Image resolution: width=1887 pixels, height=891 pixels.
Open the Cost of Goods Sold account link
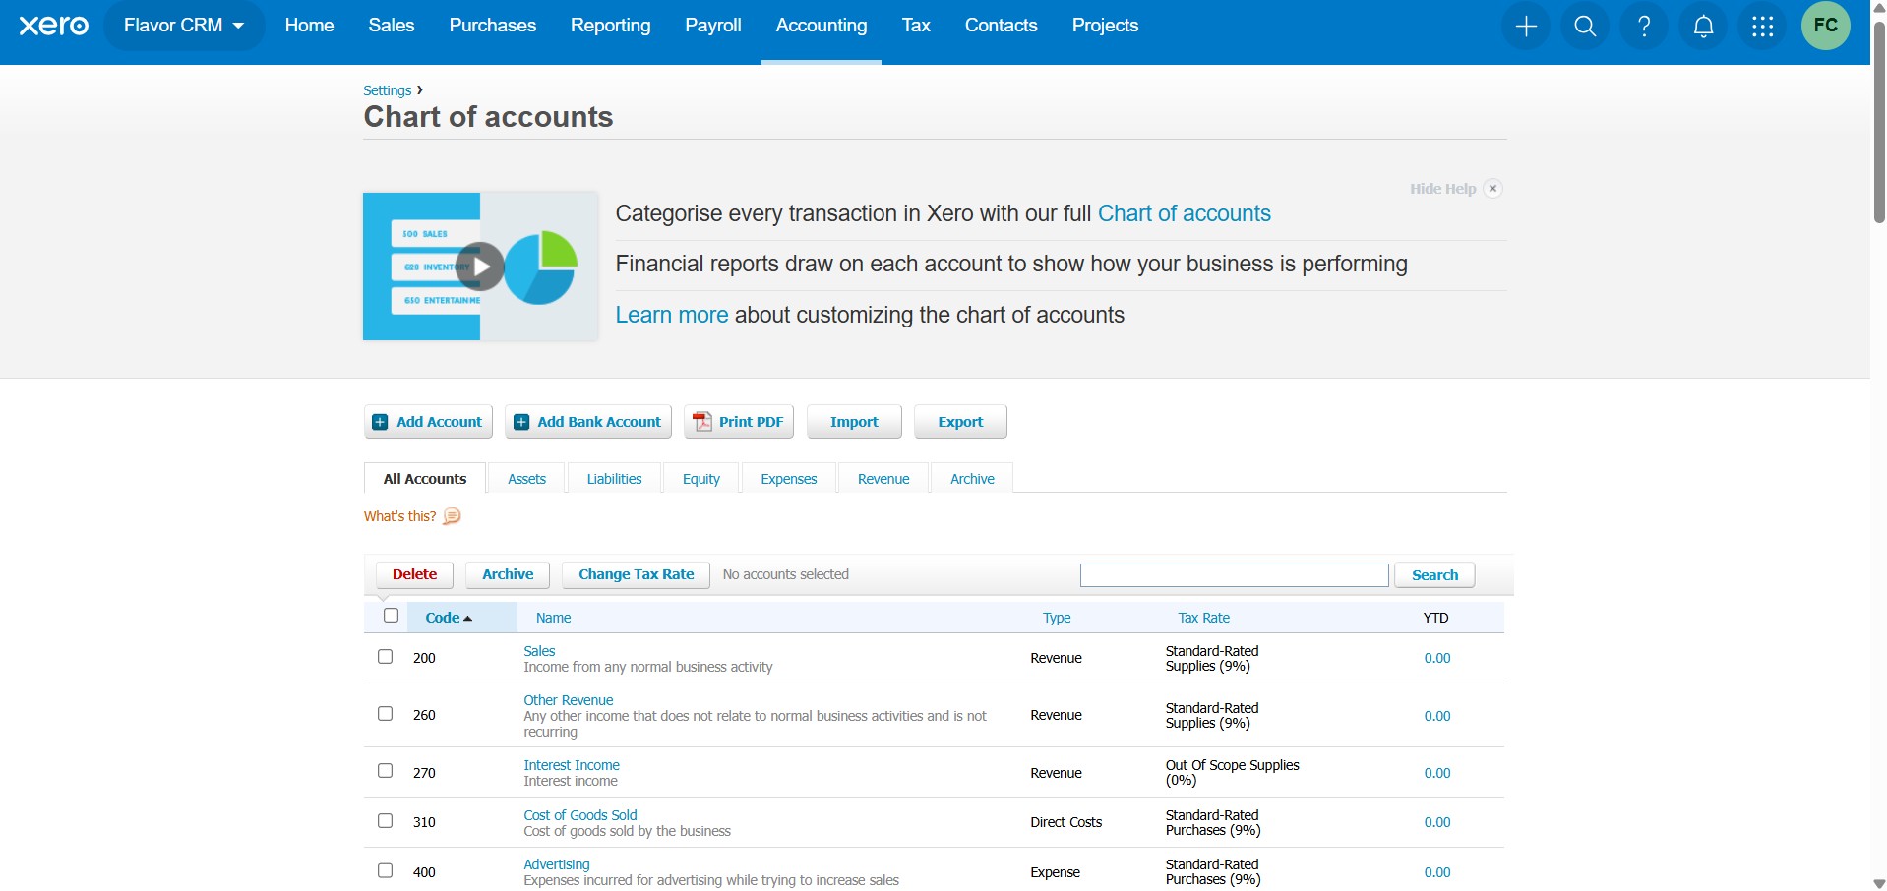point(579,815)
